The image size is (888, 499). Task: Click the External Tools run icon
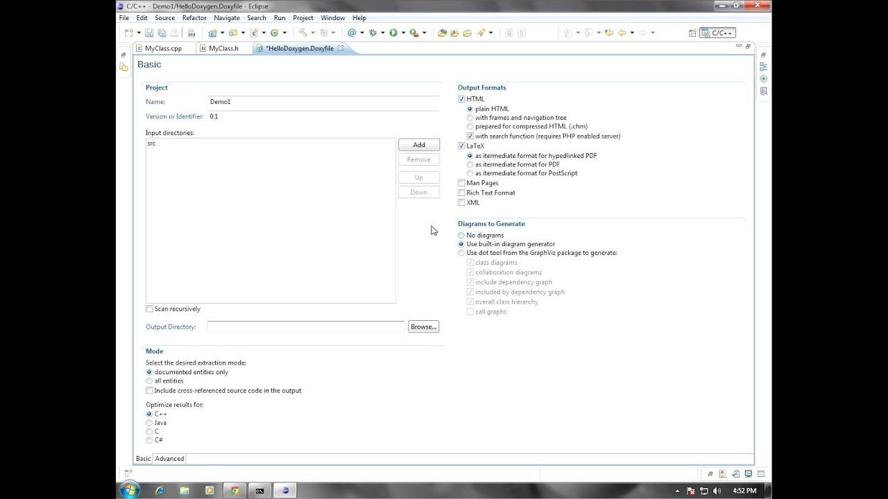pyautogui.click(x=413, y=33)
